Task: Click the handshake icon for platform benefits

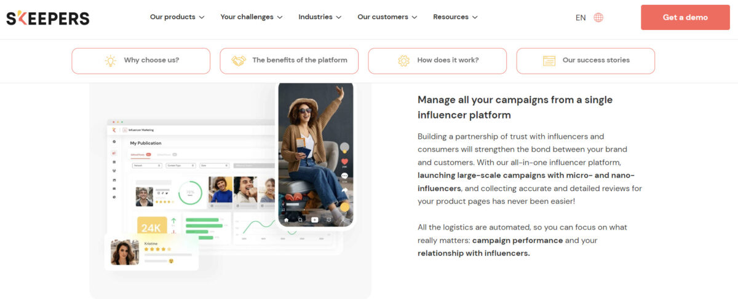Action: point(239,60)
